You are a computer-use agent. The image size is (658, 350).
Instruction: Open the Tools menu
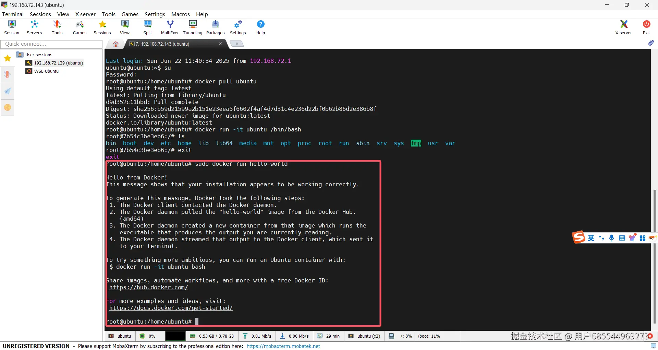109,14
